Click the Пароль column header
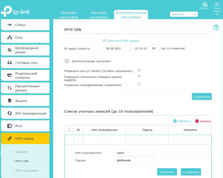This screenshot has width=223, height=178. [147, 130]
